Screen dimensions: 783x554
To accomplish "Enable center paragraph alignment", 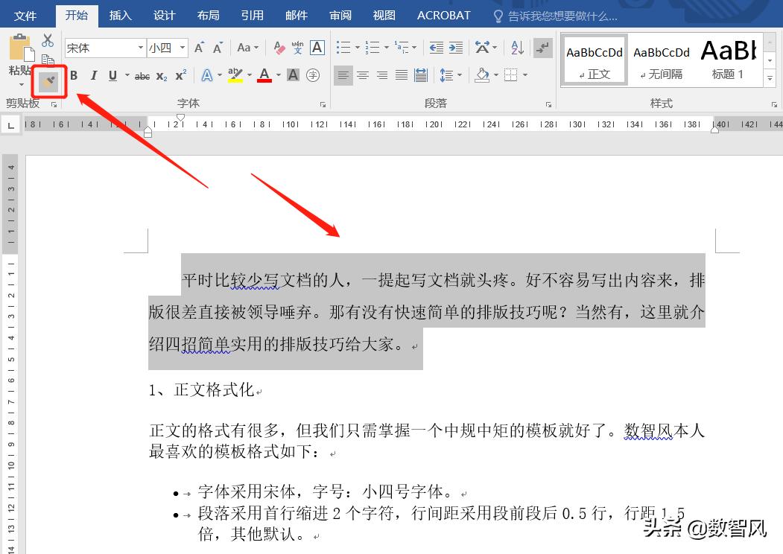I will (x=363, y=74).
